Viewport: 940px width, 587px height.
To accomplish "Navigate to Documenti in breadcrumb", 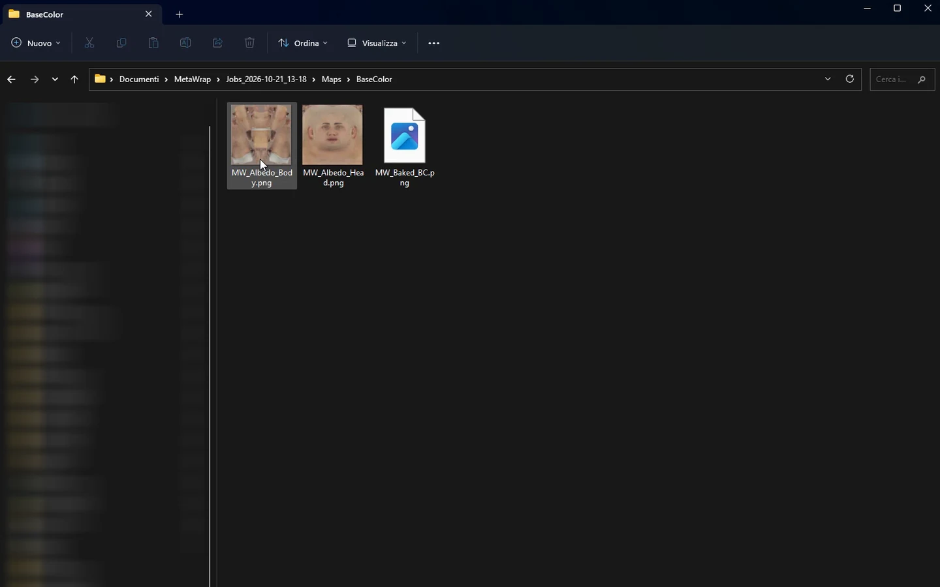I will tap(139, 80).
